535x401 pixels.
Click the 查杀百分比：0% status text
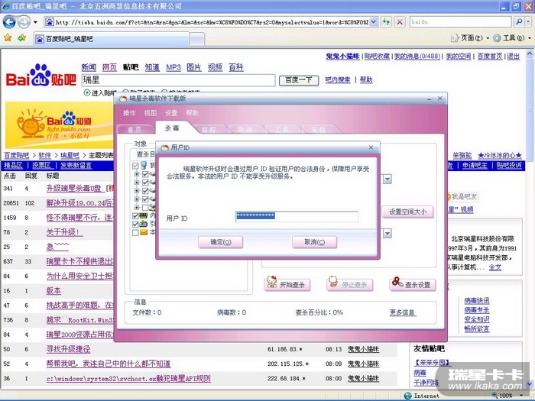point(319,312)
